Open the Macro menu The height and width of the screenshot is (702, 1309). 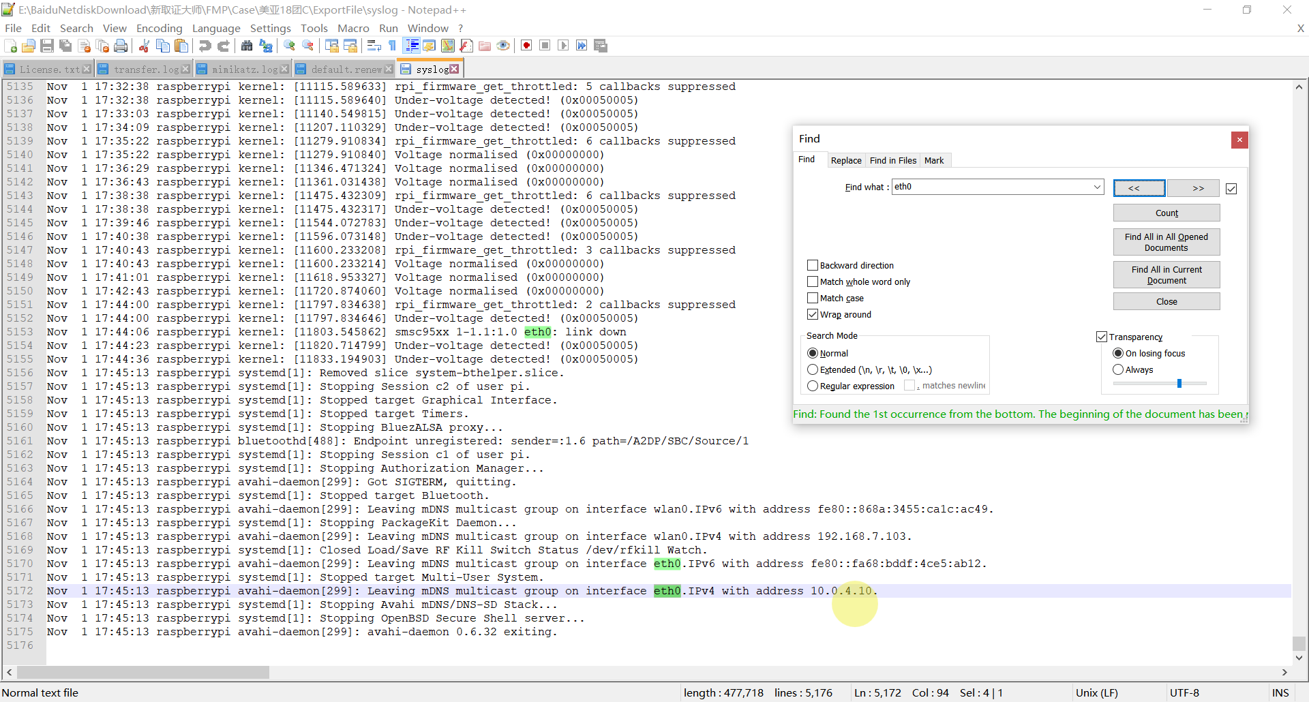[x=353, y=28]
